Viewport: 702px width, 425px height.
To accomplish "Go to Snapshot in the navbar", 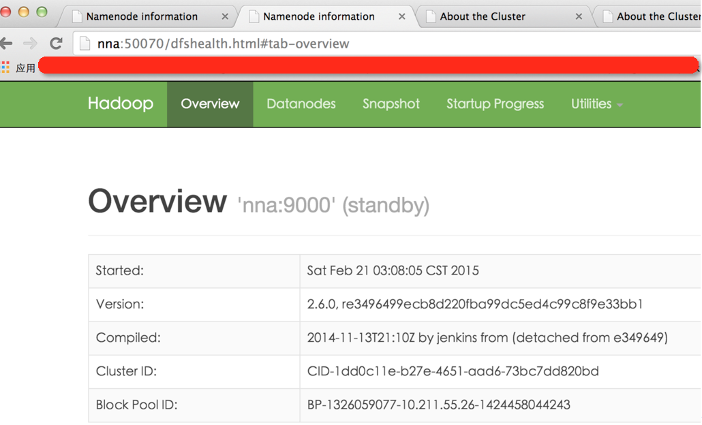I will 391,104.
